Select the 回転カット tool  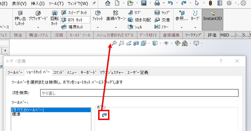(55, 18)
